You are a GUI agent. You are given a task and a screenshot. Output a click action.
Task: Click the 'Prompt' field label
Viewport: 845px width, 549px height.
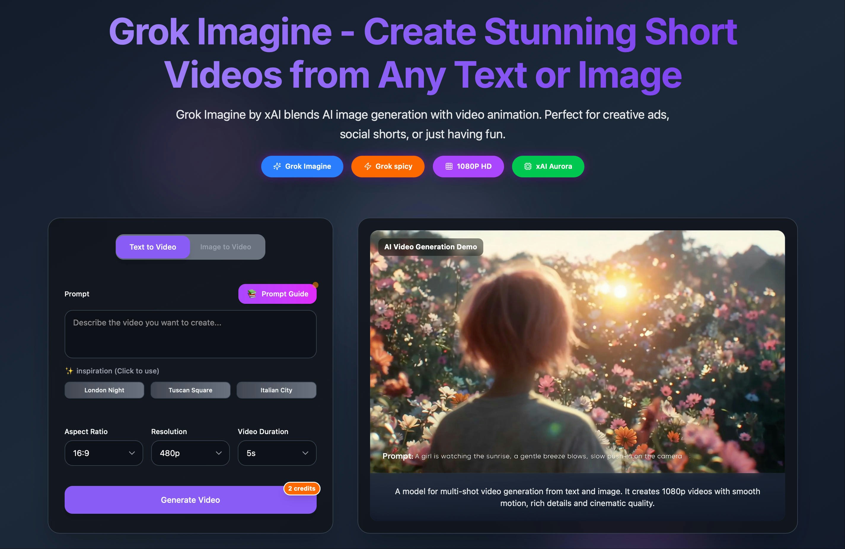(77, 294)
